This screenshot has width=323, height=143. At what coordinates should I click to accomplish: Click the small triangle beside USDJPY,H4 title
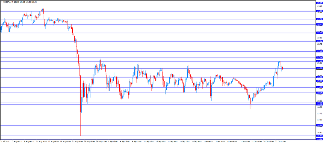click(2, 2)
